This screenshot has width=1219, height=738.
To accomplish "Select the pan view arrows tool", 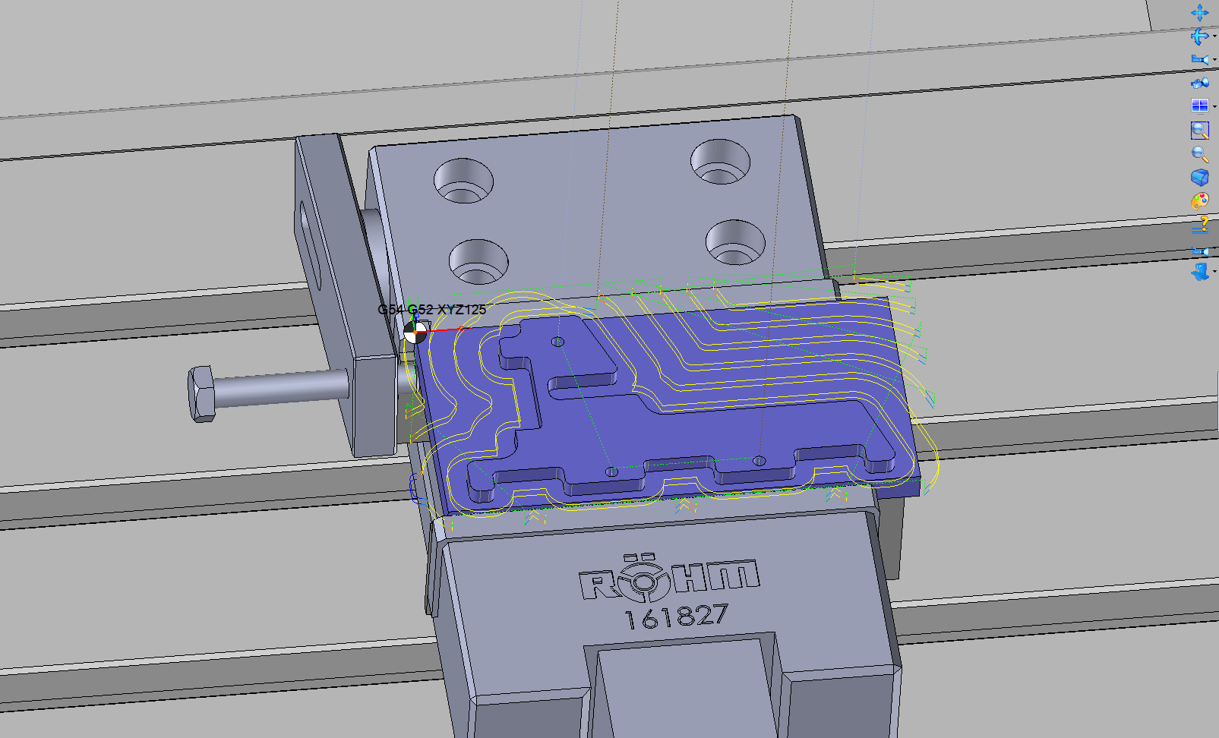I will point(1199,13).
